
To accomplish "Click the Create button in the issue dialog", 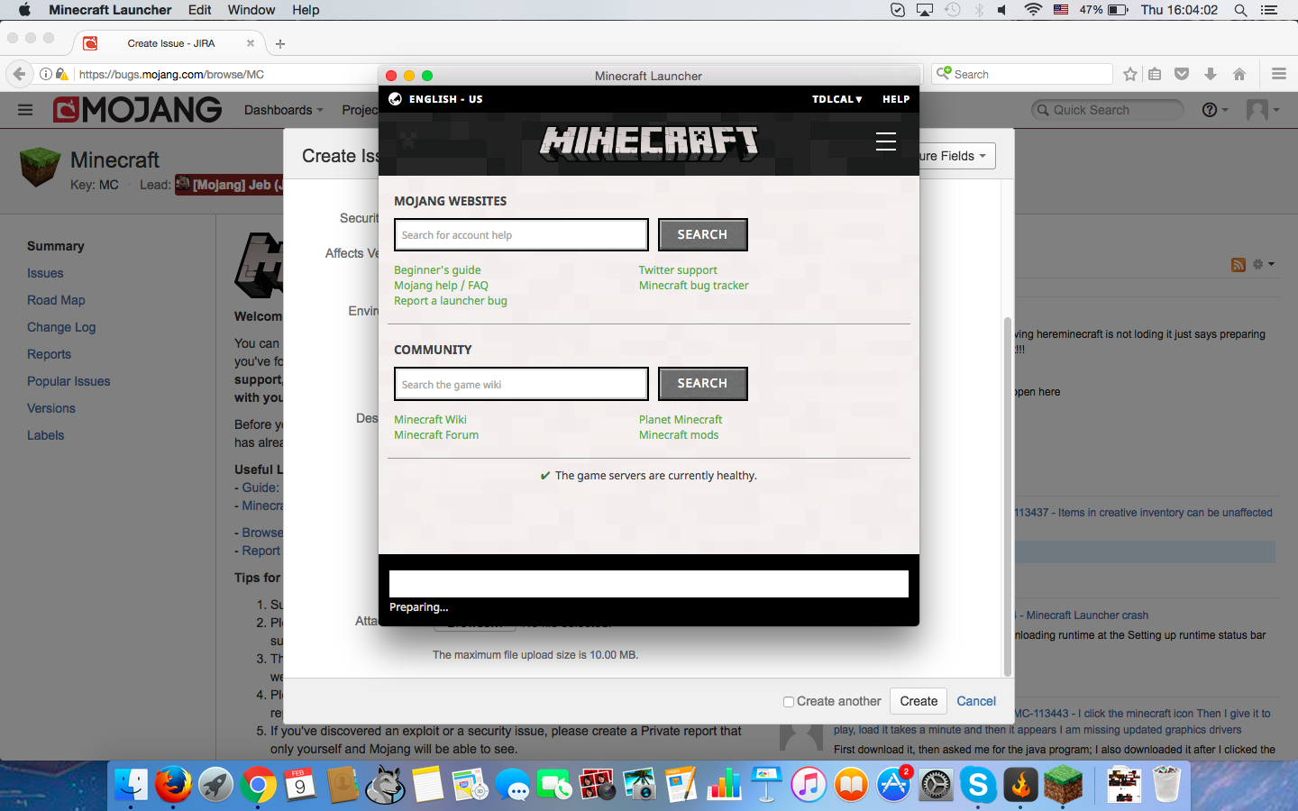I will (x=919, y=701).
